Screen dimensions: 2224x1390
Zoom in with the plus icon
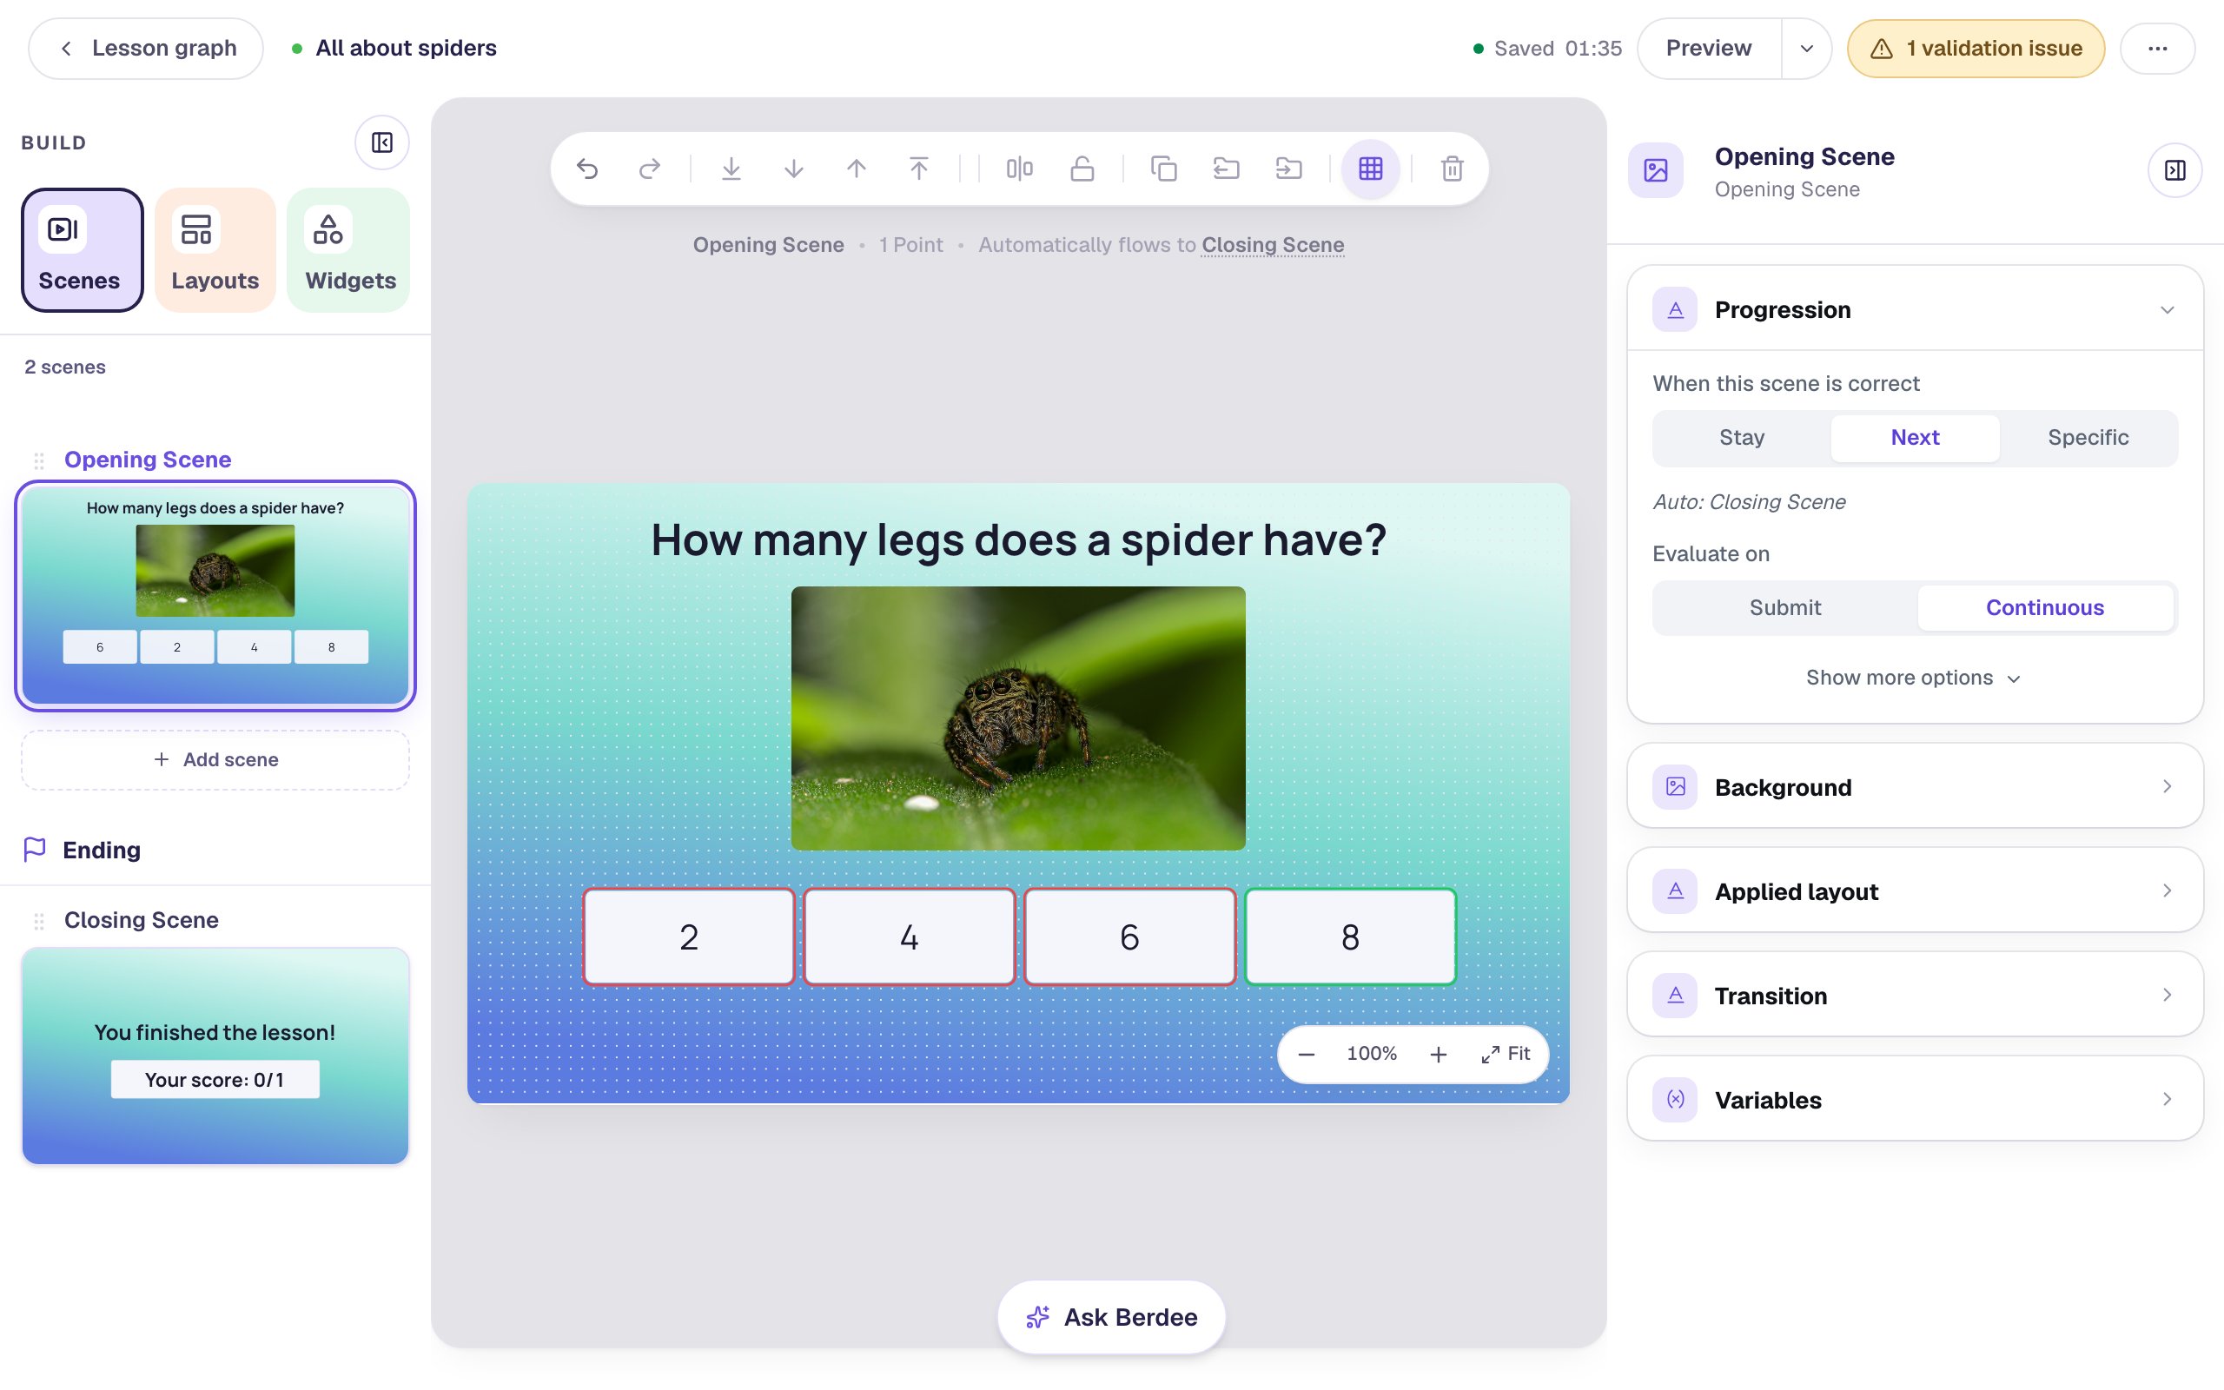pyautogui.click(x=1439, y=1054)
